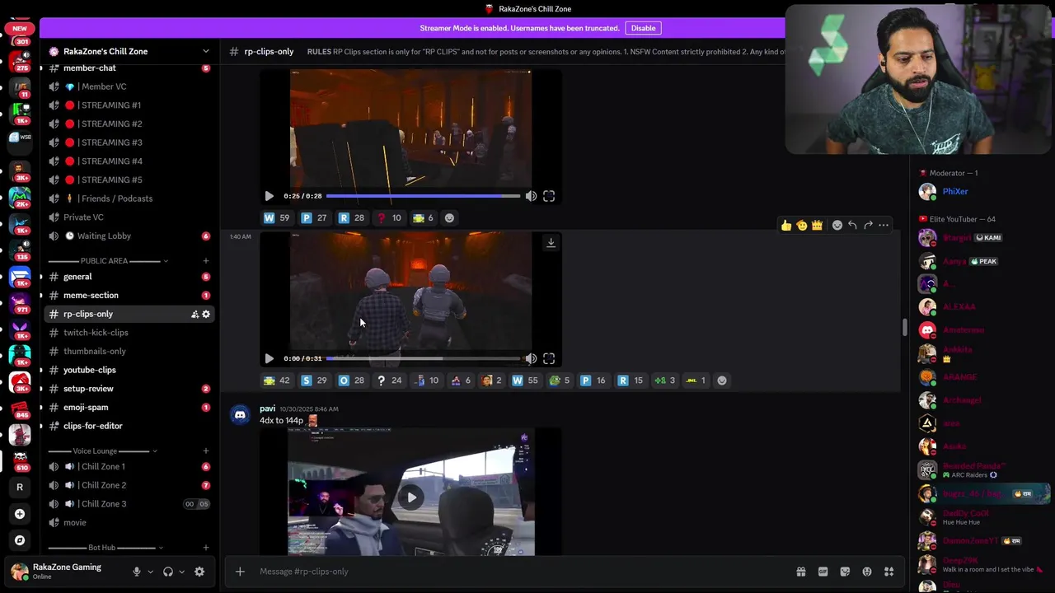Collapse the Voice Lounge category

click(103, 451)
